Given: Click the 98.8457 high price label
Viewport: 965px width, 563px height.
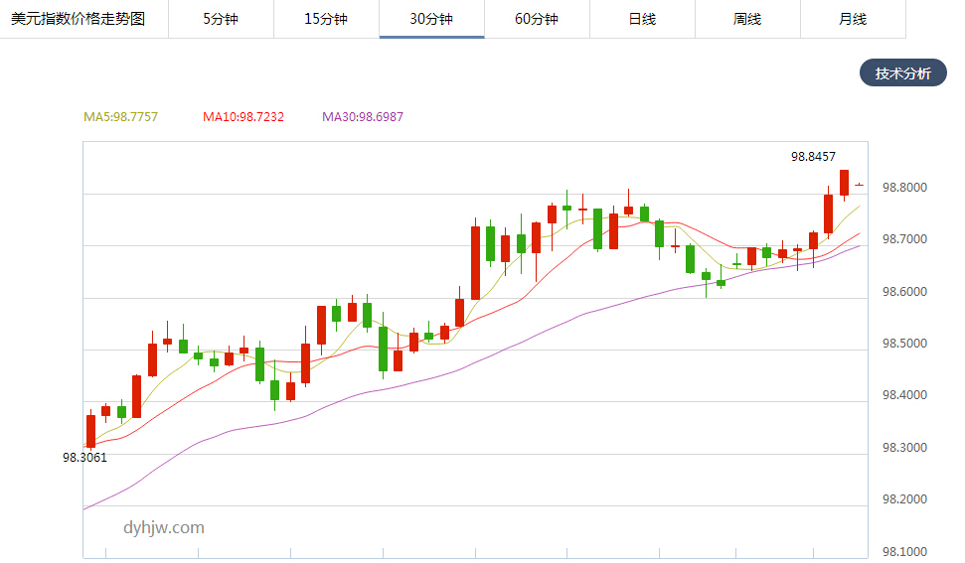Looking at the screenshot, I should (x=813, y=157).
